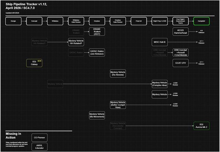Click the AEGIS Hammerhead node

[180, 32]
